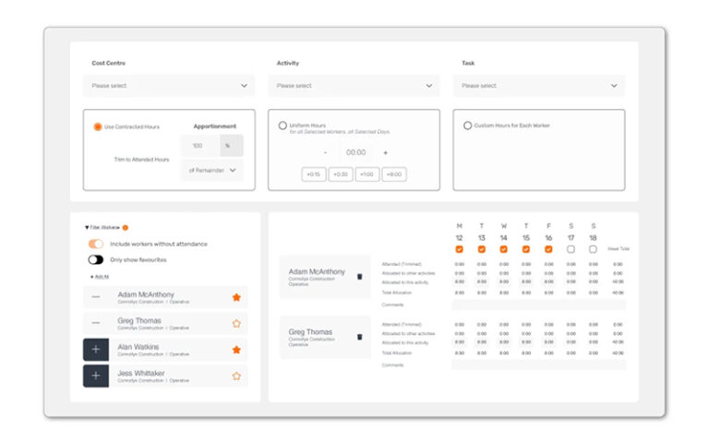Screen dimensions: 709x443
Task: Enable Only show favourites switch
Action: pos(96,259)
